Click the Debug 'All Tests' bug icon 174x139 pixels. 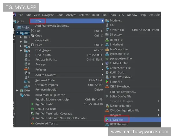pyautogui.click(x=32, y=109)
